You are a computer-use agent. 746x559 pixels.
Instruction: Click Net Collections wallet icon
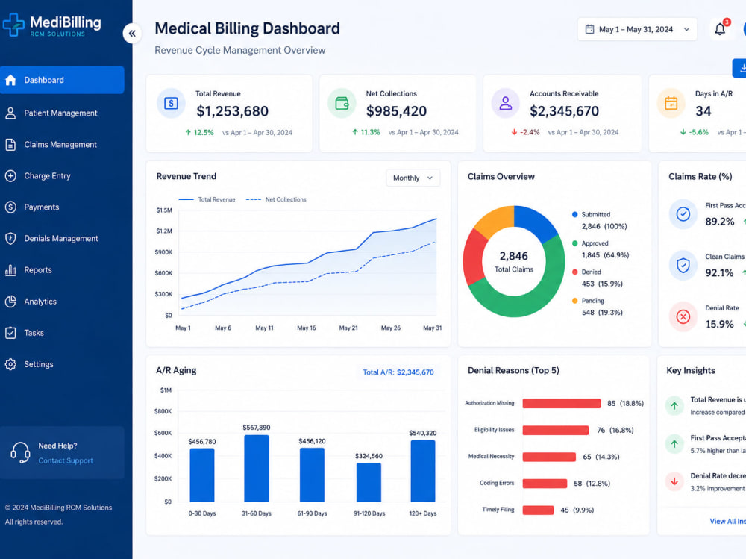342,103
